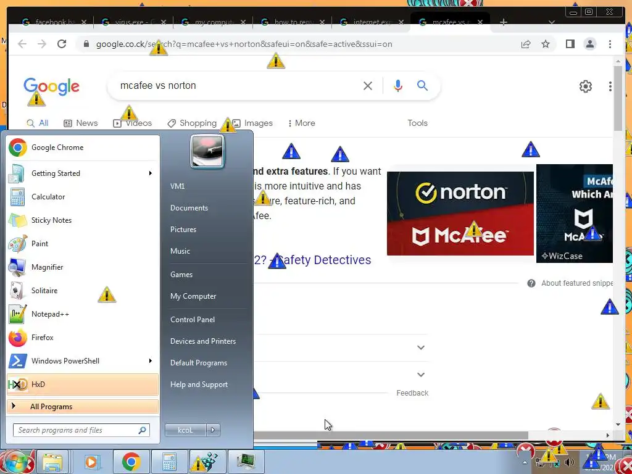Open Chrome profile avatar
This screenshot has width=632, height=474.
(x=589, y=44)
